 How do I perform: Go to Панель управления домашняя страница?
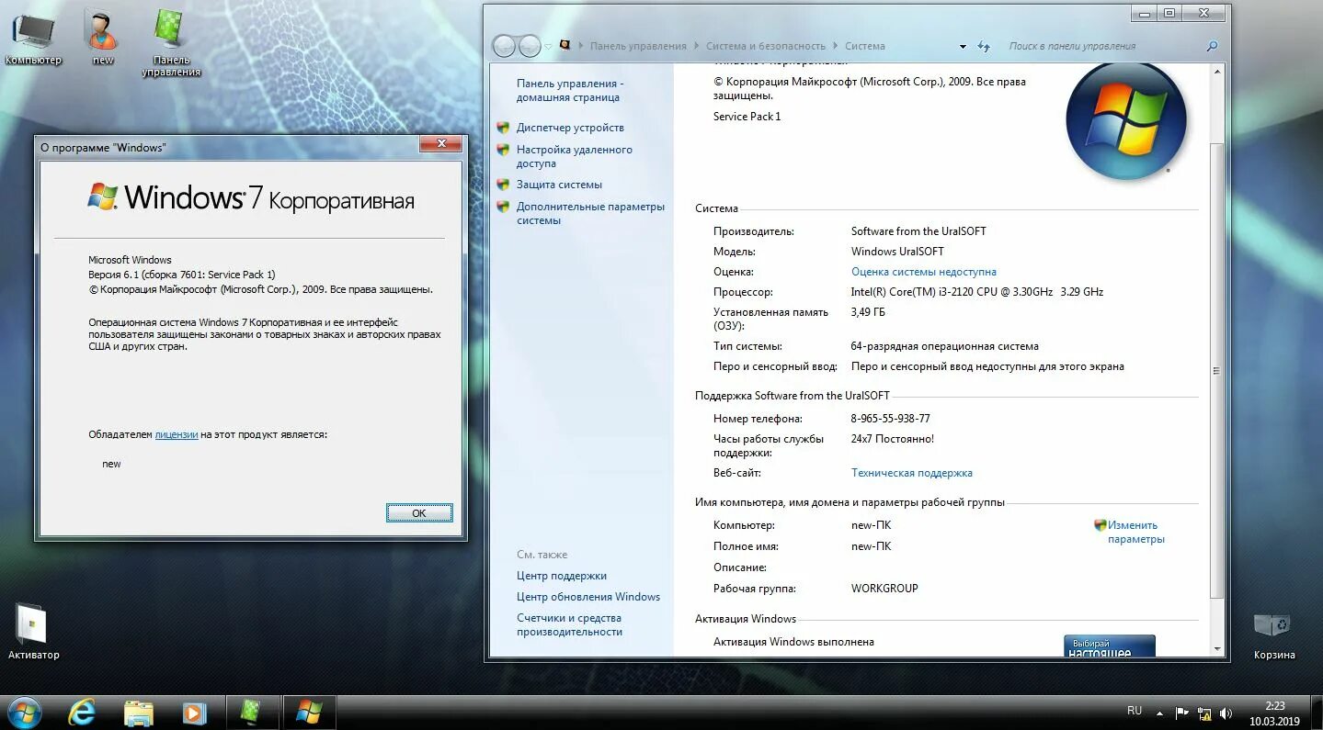(x=570, y=90)
